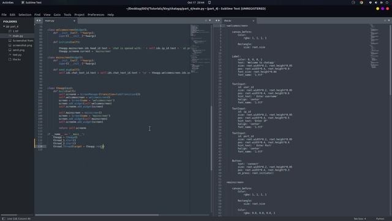Click the part_4 folder icon
This screenshot has height=221, width=392.
tap(7, 26)
